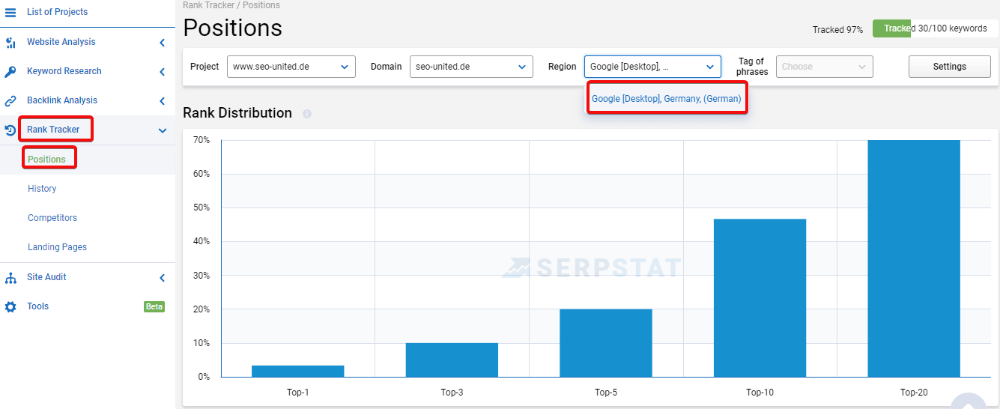
Task: Open the Domain dropdown seo-united.de
Action: 471,67
